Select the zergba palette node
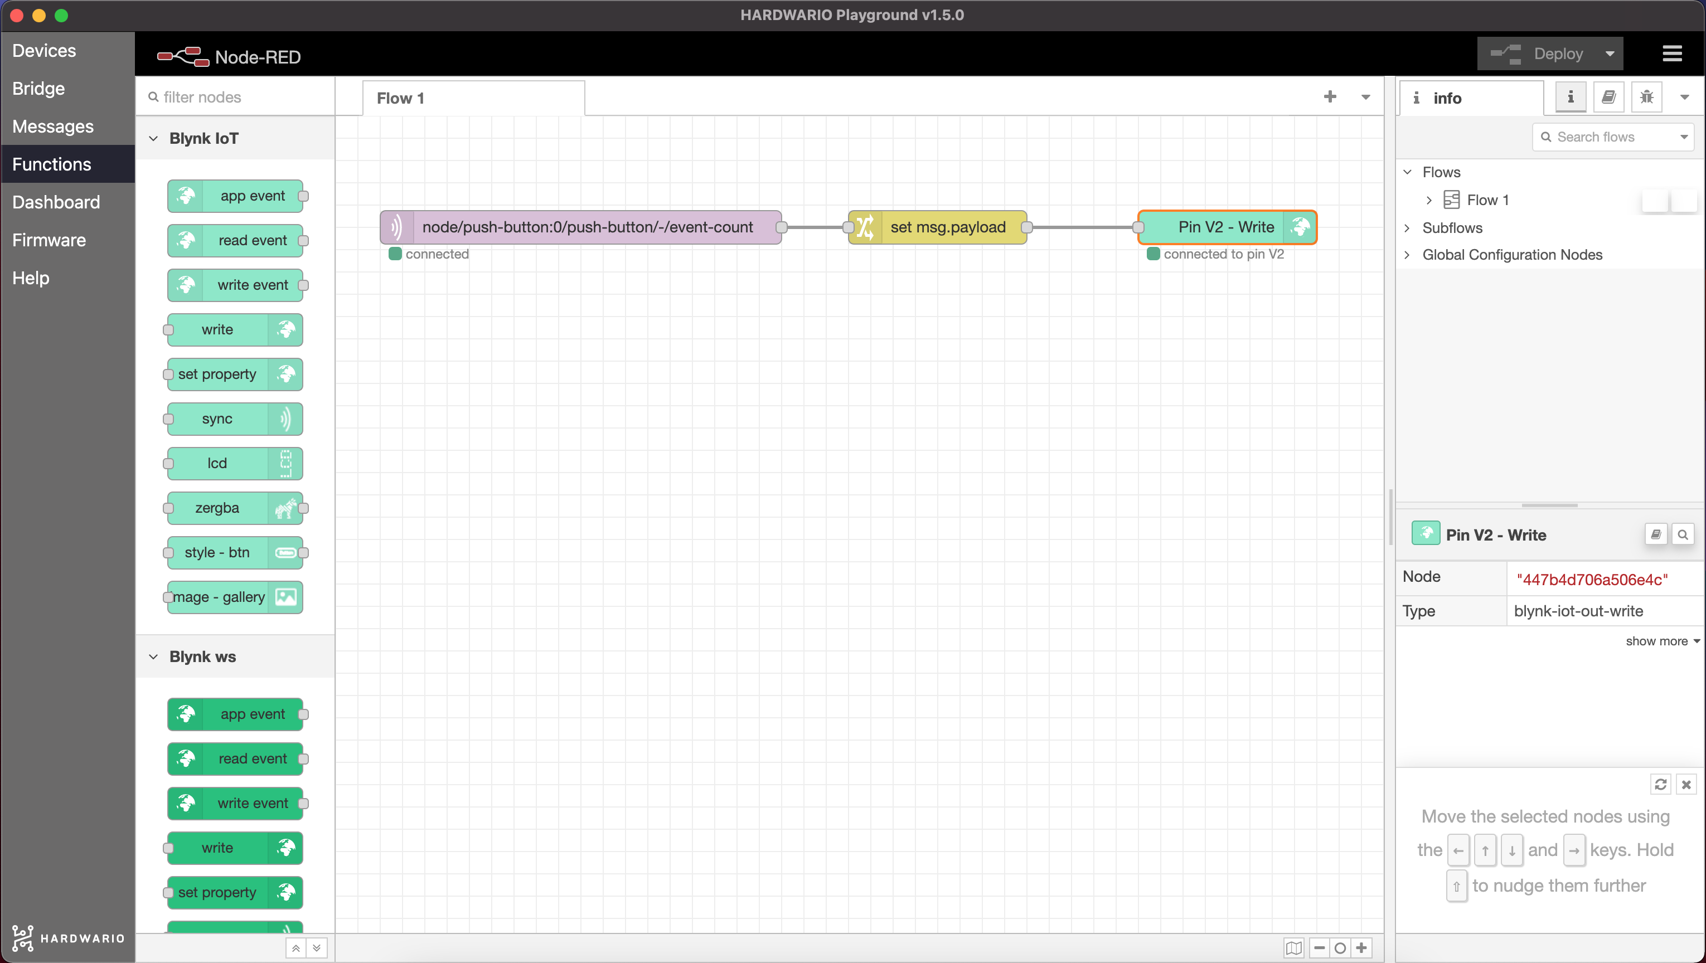The height and width of the screenshot is (963, 1706). [235, 508]
